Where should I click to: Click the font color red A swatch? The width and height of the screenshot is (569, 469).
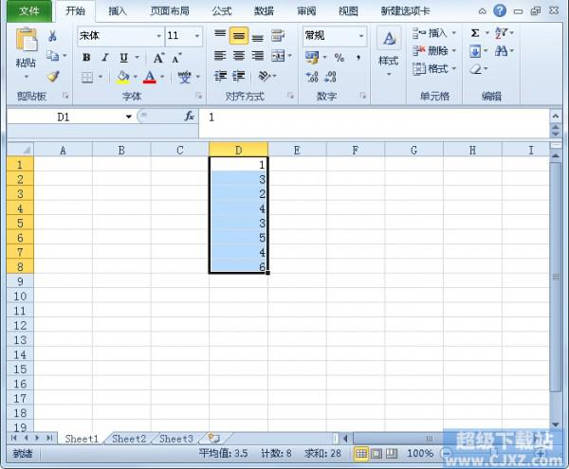tap(149, 78)
